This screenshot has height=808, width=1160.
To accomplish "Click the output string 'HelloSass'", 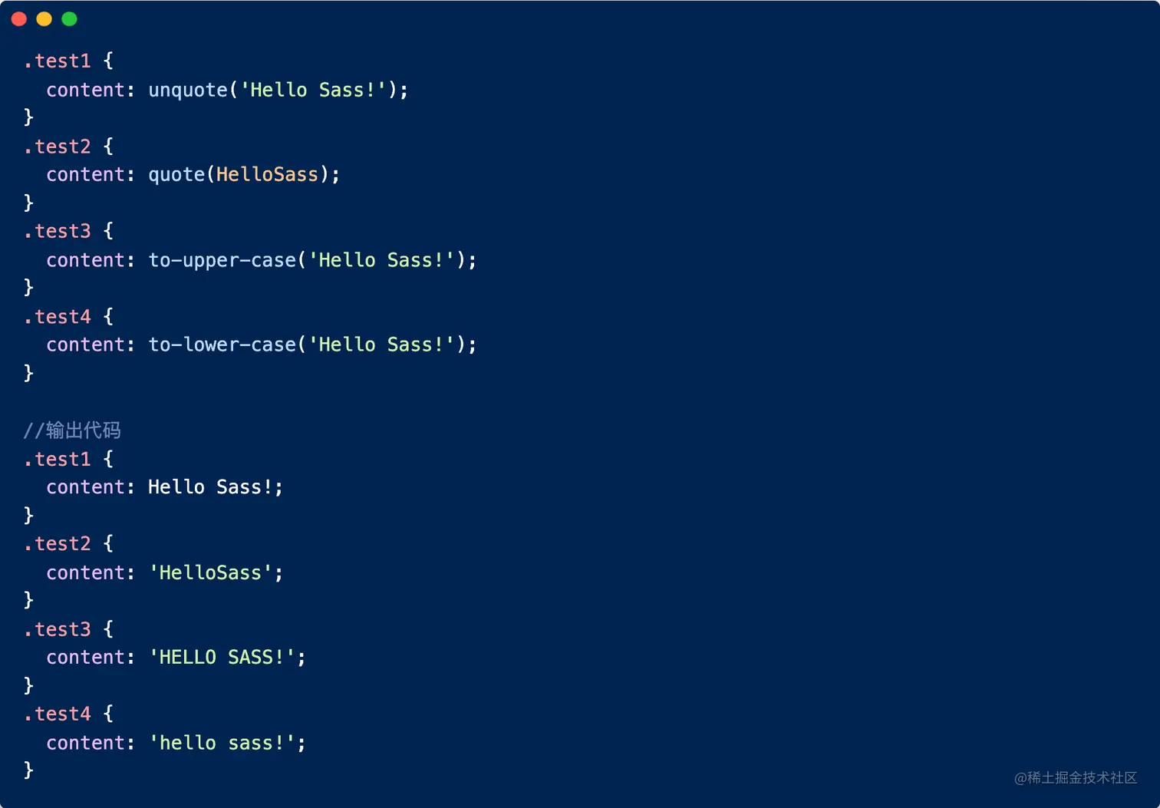I will [x=211, y=572].
